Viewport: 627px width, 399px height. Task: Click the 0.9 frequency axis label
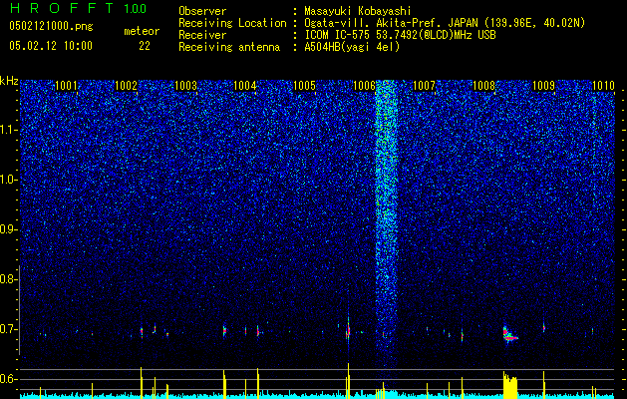click(8, 229)
